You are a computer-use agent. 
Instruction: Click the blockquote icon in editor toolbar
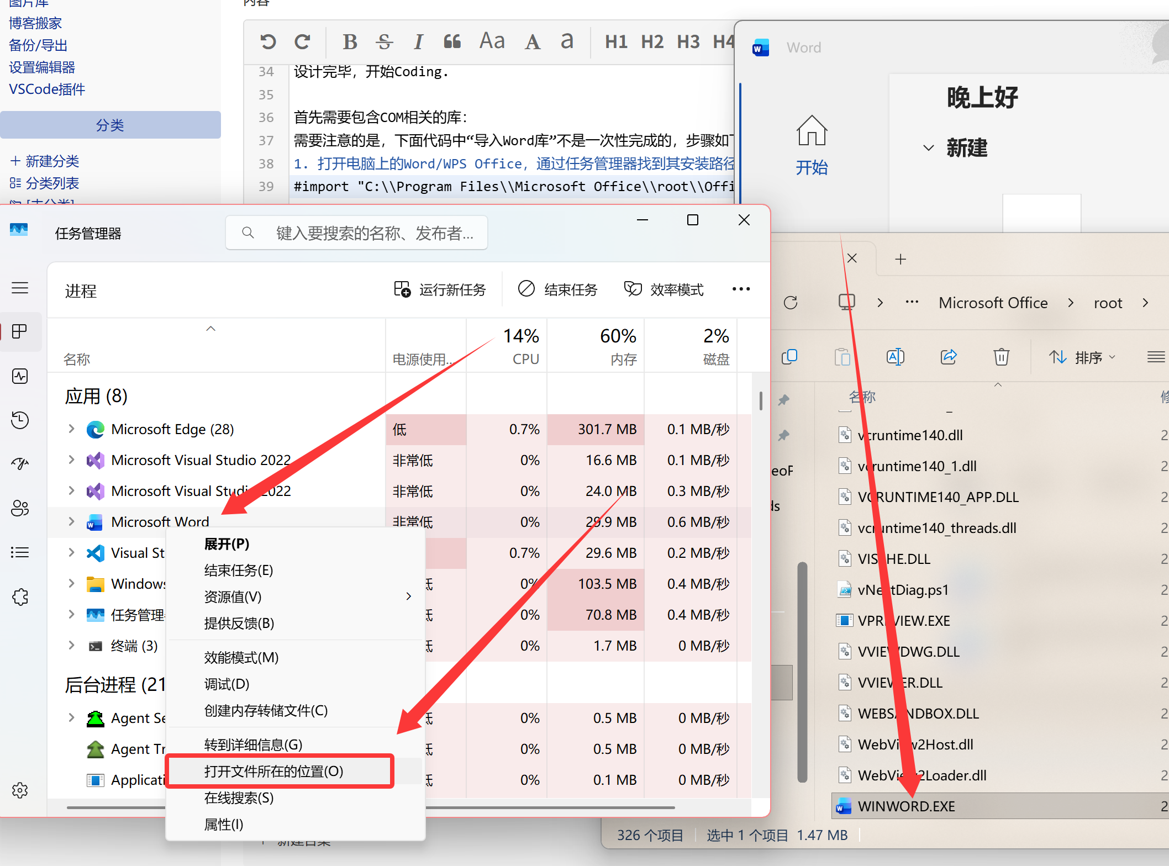[x=452, y=42]
